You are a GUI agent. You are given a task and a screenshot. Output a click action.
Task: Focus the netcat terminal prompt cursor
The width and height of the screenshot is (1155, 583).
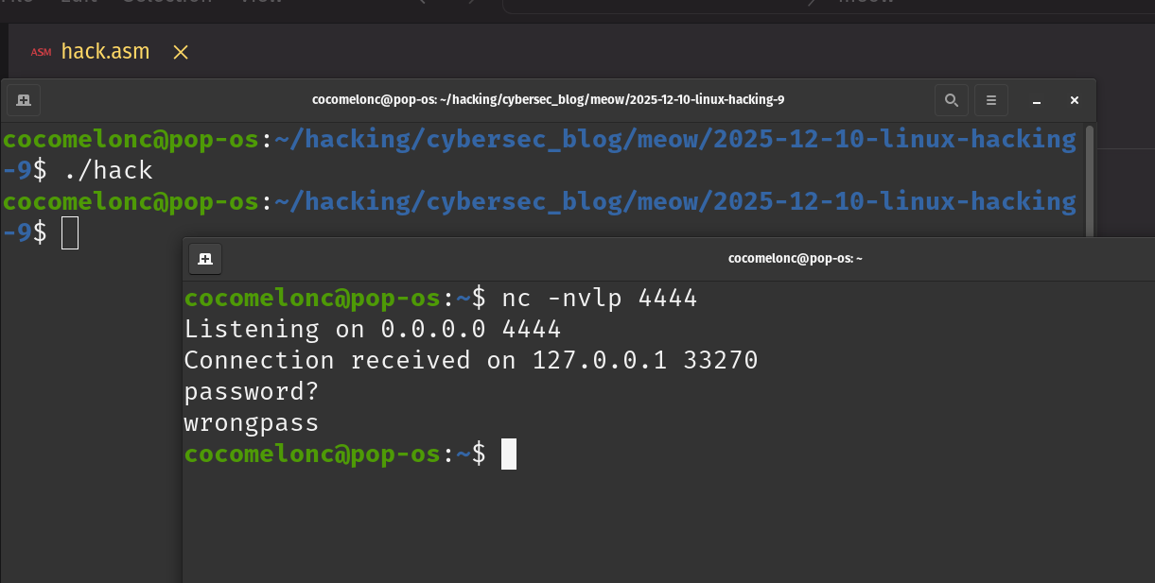(508, 454)
